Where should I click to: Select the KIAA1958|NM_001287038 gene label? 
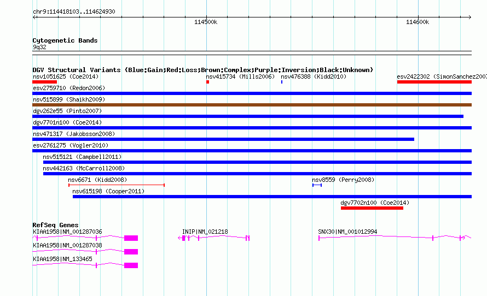click(x=67, y=245)
